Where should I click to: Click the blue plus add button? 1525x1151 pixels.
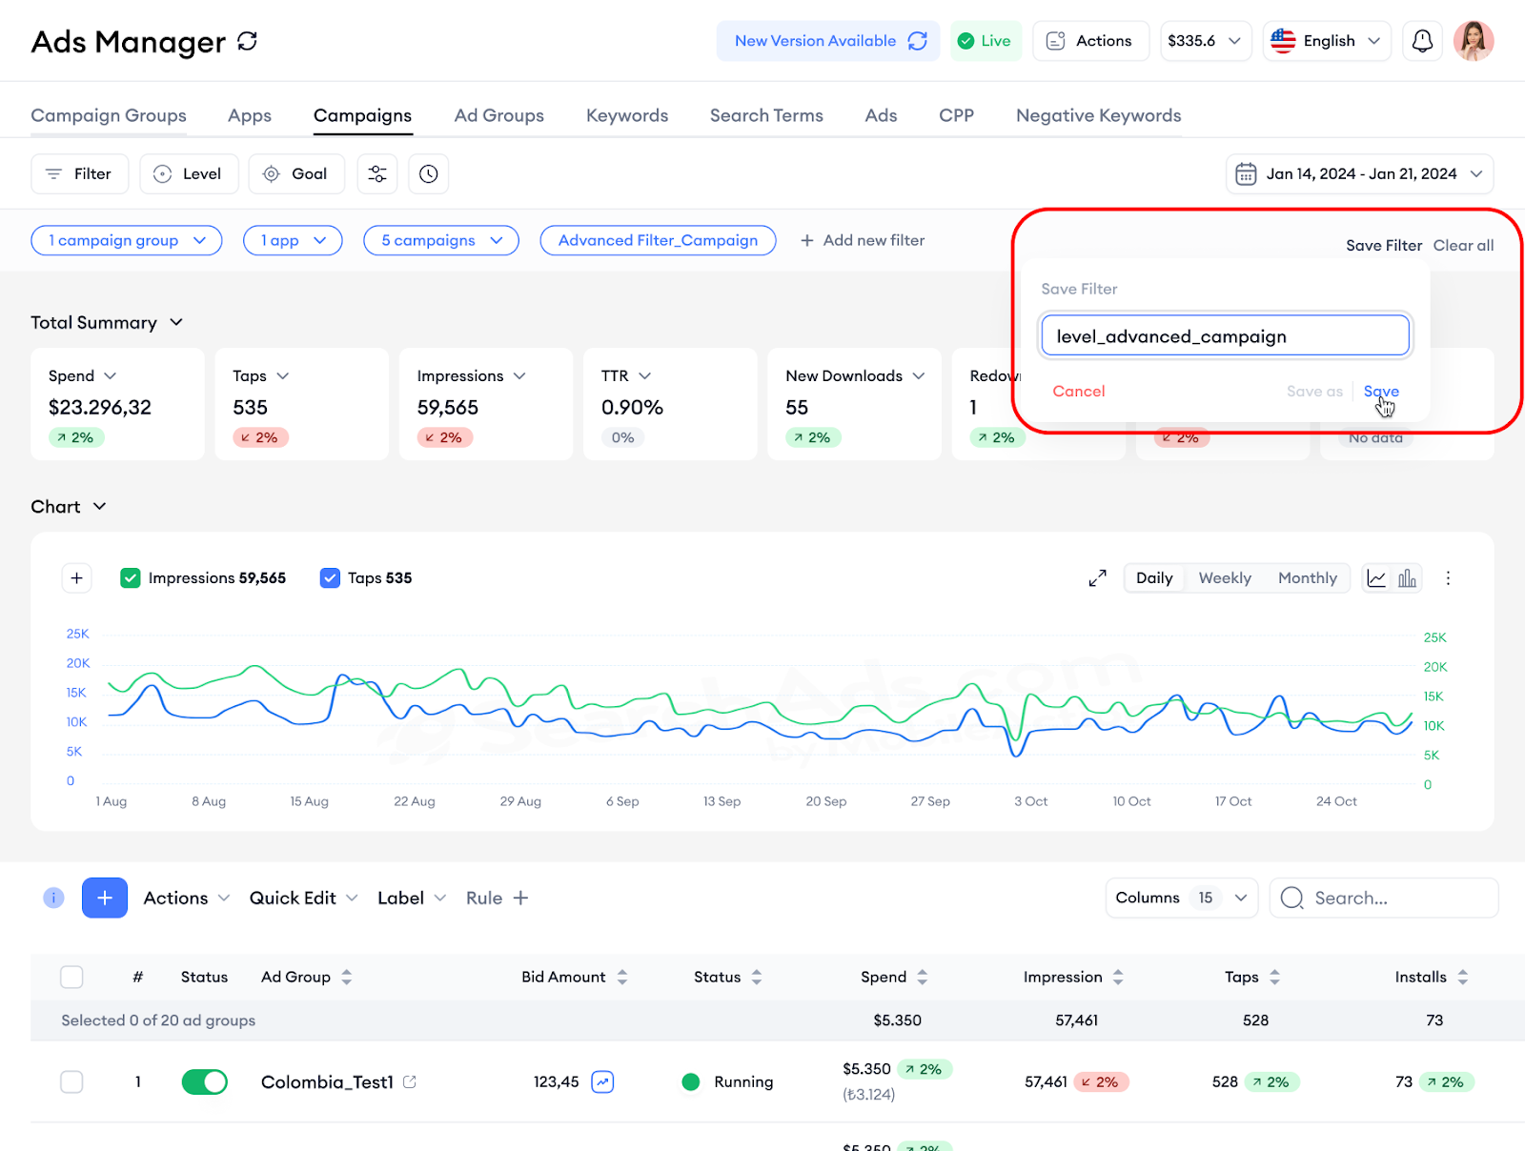(x=105, y=898)
